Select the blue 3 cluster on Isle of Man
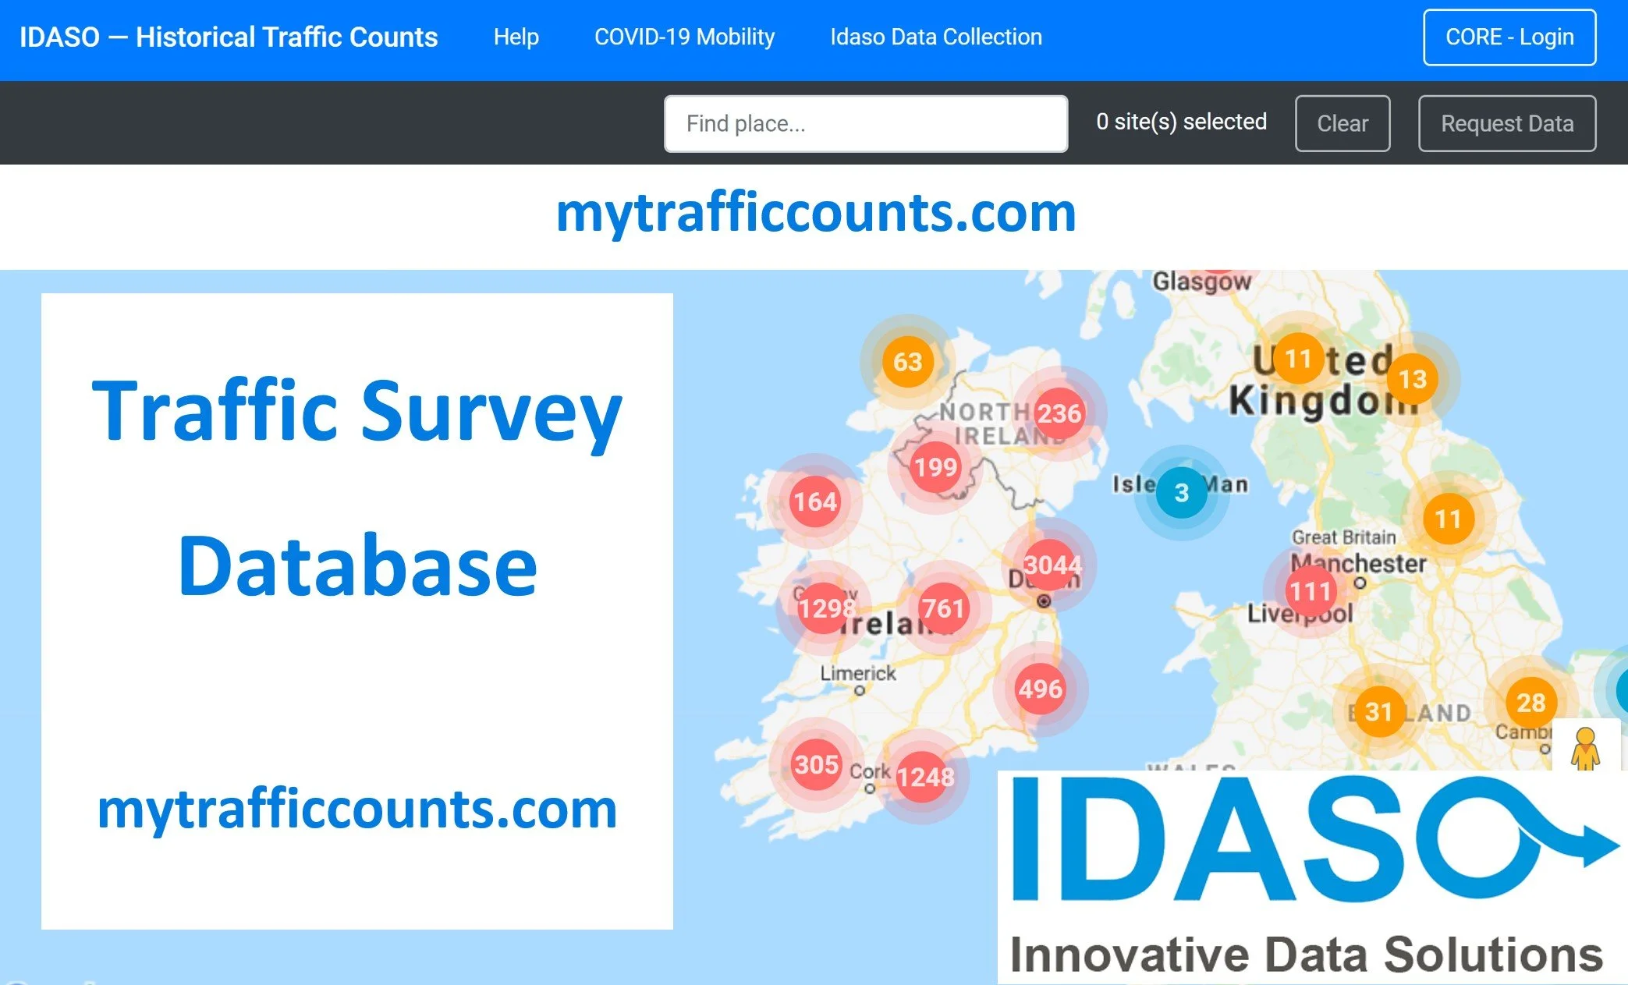 (x=1181, y=493)
